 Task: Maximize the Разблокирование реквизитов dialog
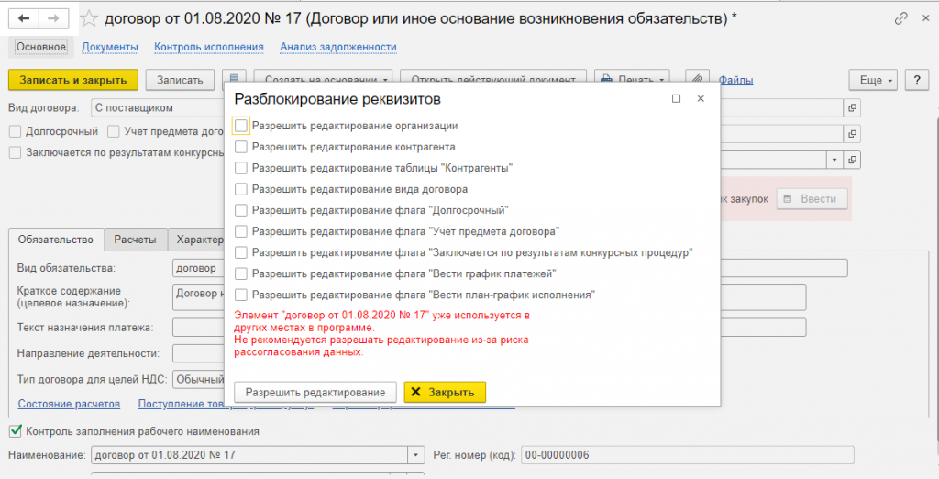(x=677, y=98)
